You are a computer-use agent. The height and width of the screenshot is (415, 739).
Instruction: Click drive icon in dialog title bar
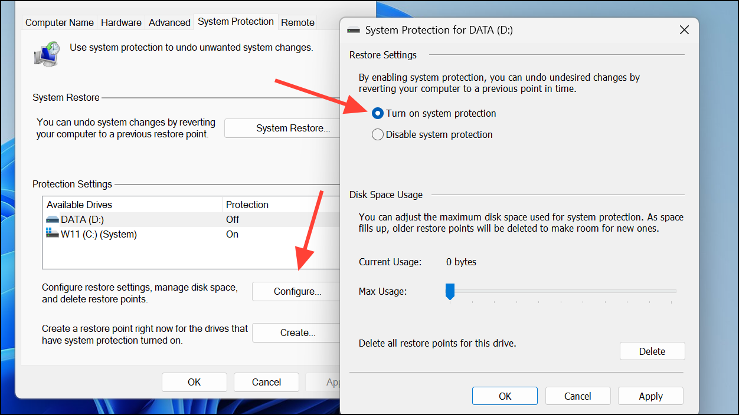[354, 30]
